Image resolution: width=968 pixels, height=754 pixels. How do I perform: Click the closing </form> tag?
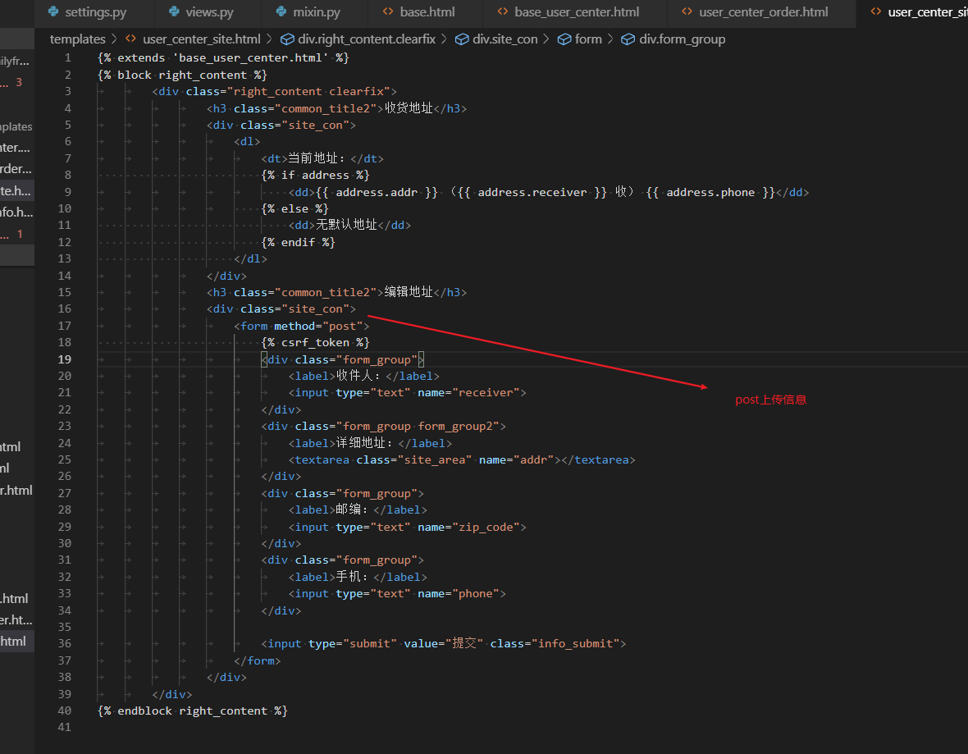point(258,660)
